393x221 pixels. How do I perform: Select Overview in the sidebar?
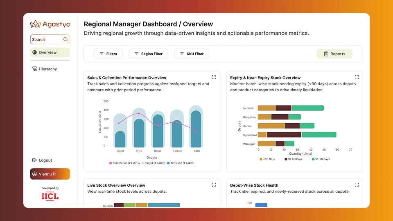click(50, 52)
